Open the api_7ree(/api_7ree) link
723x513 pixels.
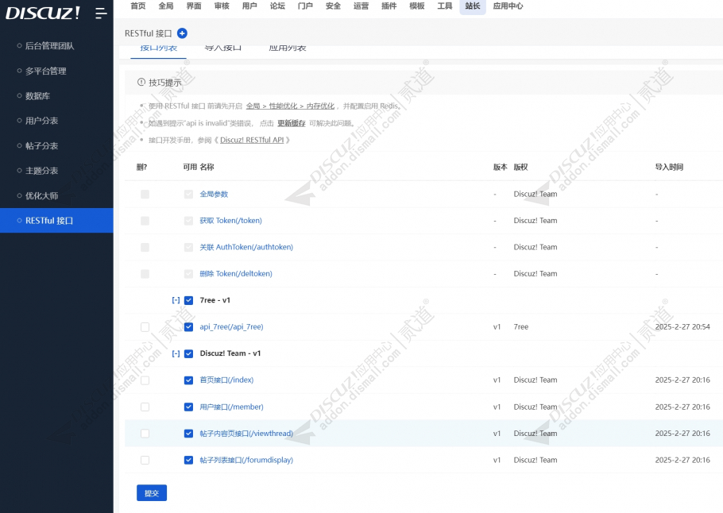point(231,327)
